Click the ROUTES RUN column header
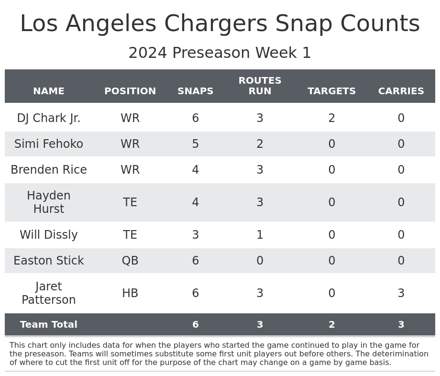The width and height of the screenshot is (440, 376). coord(260,86)
